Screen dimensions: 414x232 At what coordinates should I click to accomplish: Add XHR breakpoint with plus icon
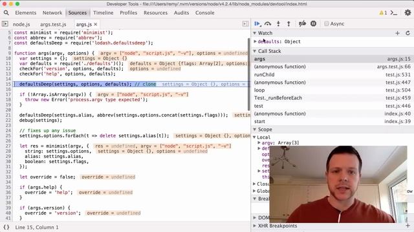click(408, 226)
